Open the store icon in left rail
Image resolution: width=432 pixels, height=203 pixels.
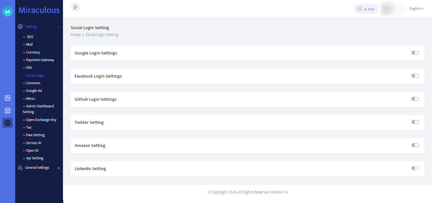click(8, 110)
